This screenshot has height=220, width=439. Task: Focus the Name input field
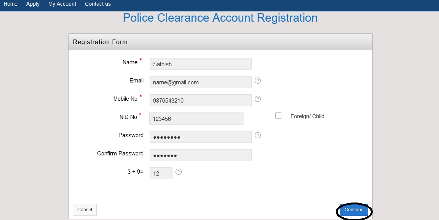(200, 64)
